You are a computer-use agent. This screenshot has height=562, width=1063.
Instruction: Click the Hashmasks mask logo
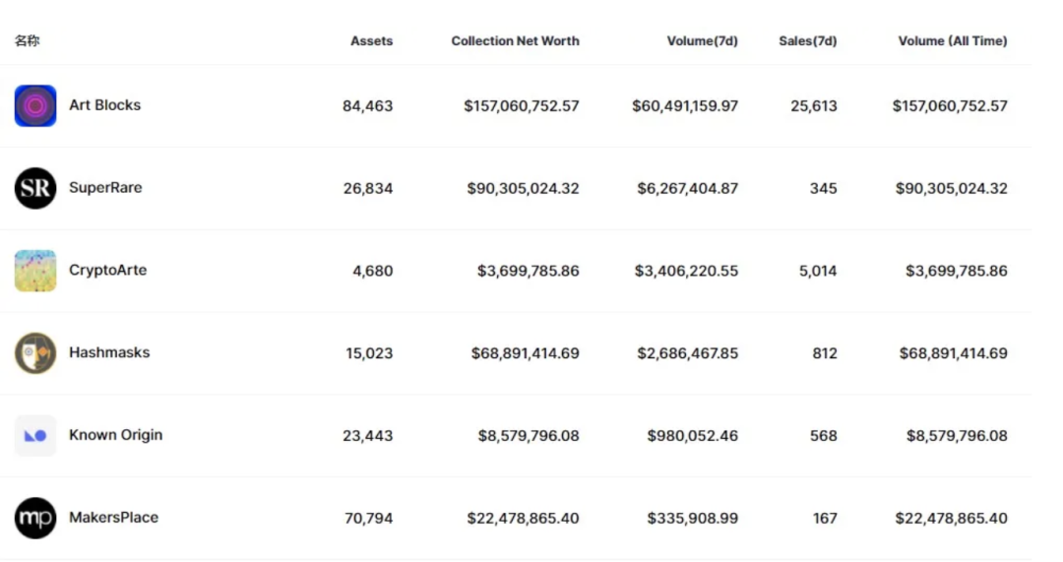[35, 353]
